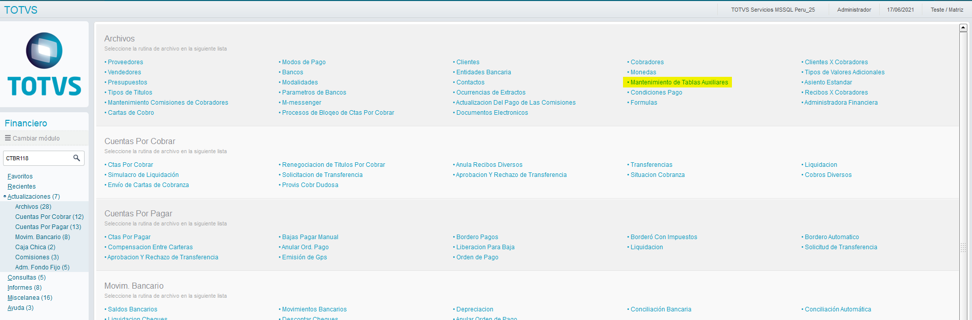Open Borderó Con Impuestos
The width and height of the screenshot is (972, 320).
[x=664, y=237]
